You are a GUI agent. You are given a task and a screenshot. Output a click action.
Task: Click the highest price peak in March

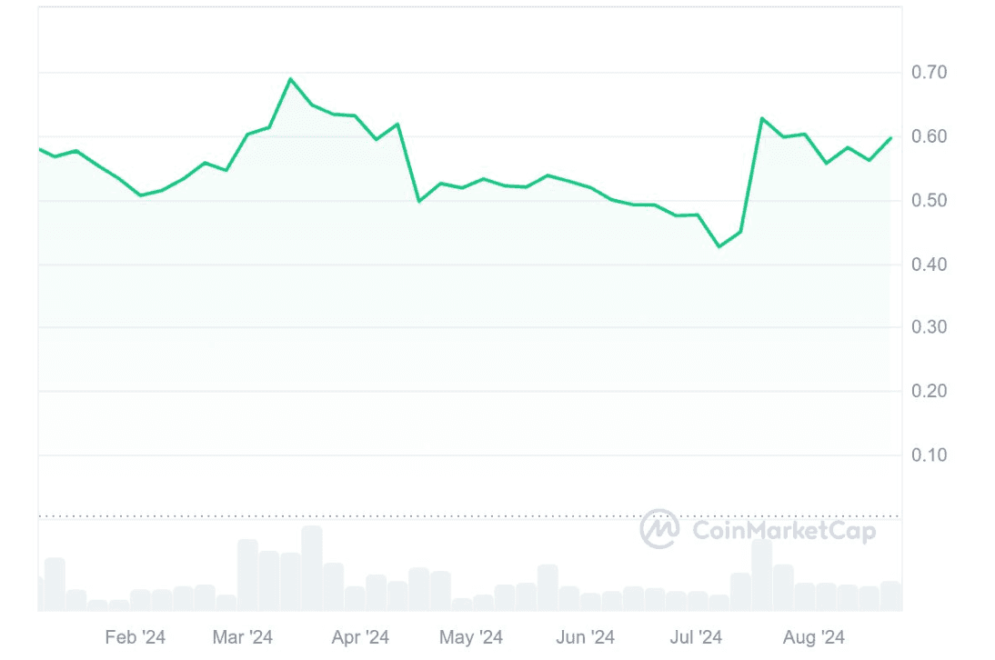point(290,79)
